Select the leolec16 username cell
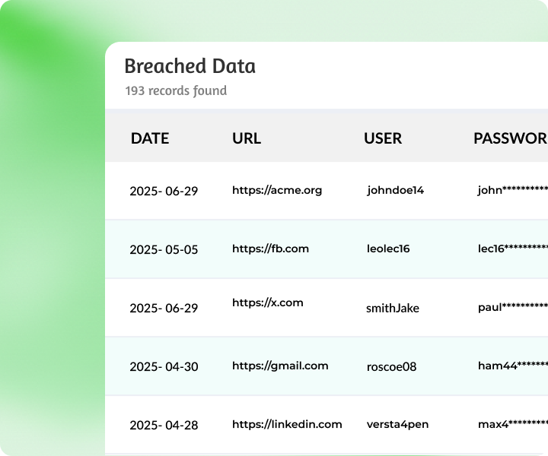 (388, 249)
